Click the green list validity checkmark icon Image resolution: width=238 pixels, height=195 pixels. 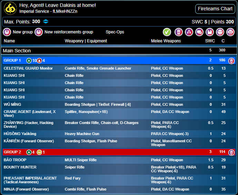click(x=167, y=32)
